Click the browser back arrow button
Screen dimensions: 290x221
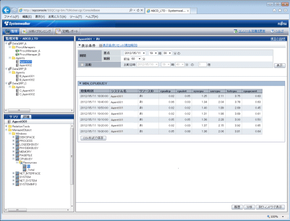click(6, 10)
